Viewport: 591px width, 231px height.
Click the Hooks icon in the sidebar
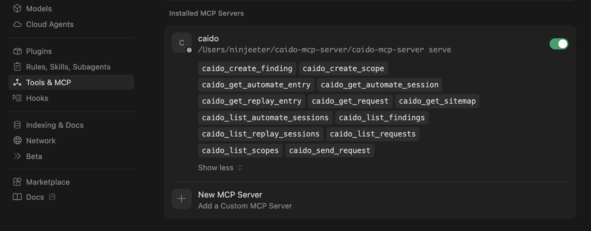coord(18,98)
